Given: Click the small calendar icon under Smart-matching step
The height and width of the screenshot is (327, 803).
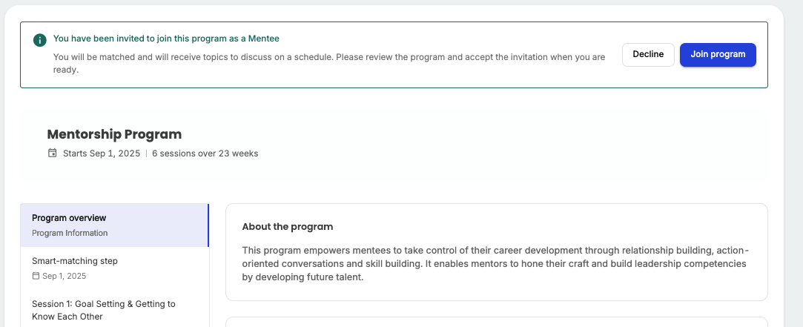Looking at the screenshot, I should coord(36,276).
